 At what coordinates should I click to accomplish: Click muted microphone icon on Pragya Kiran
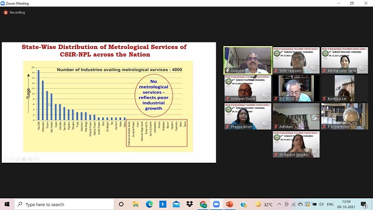(x=228, y=127)
